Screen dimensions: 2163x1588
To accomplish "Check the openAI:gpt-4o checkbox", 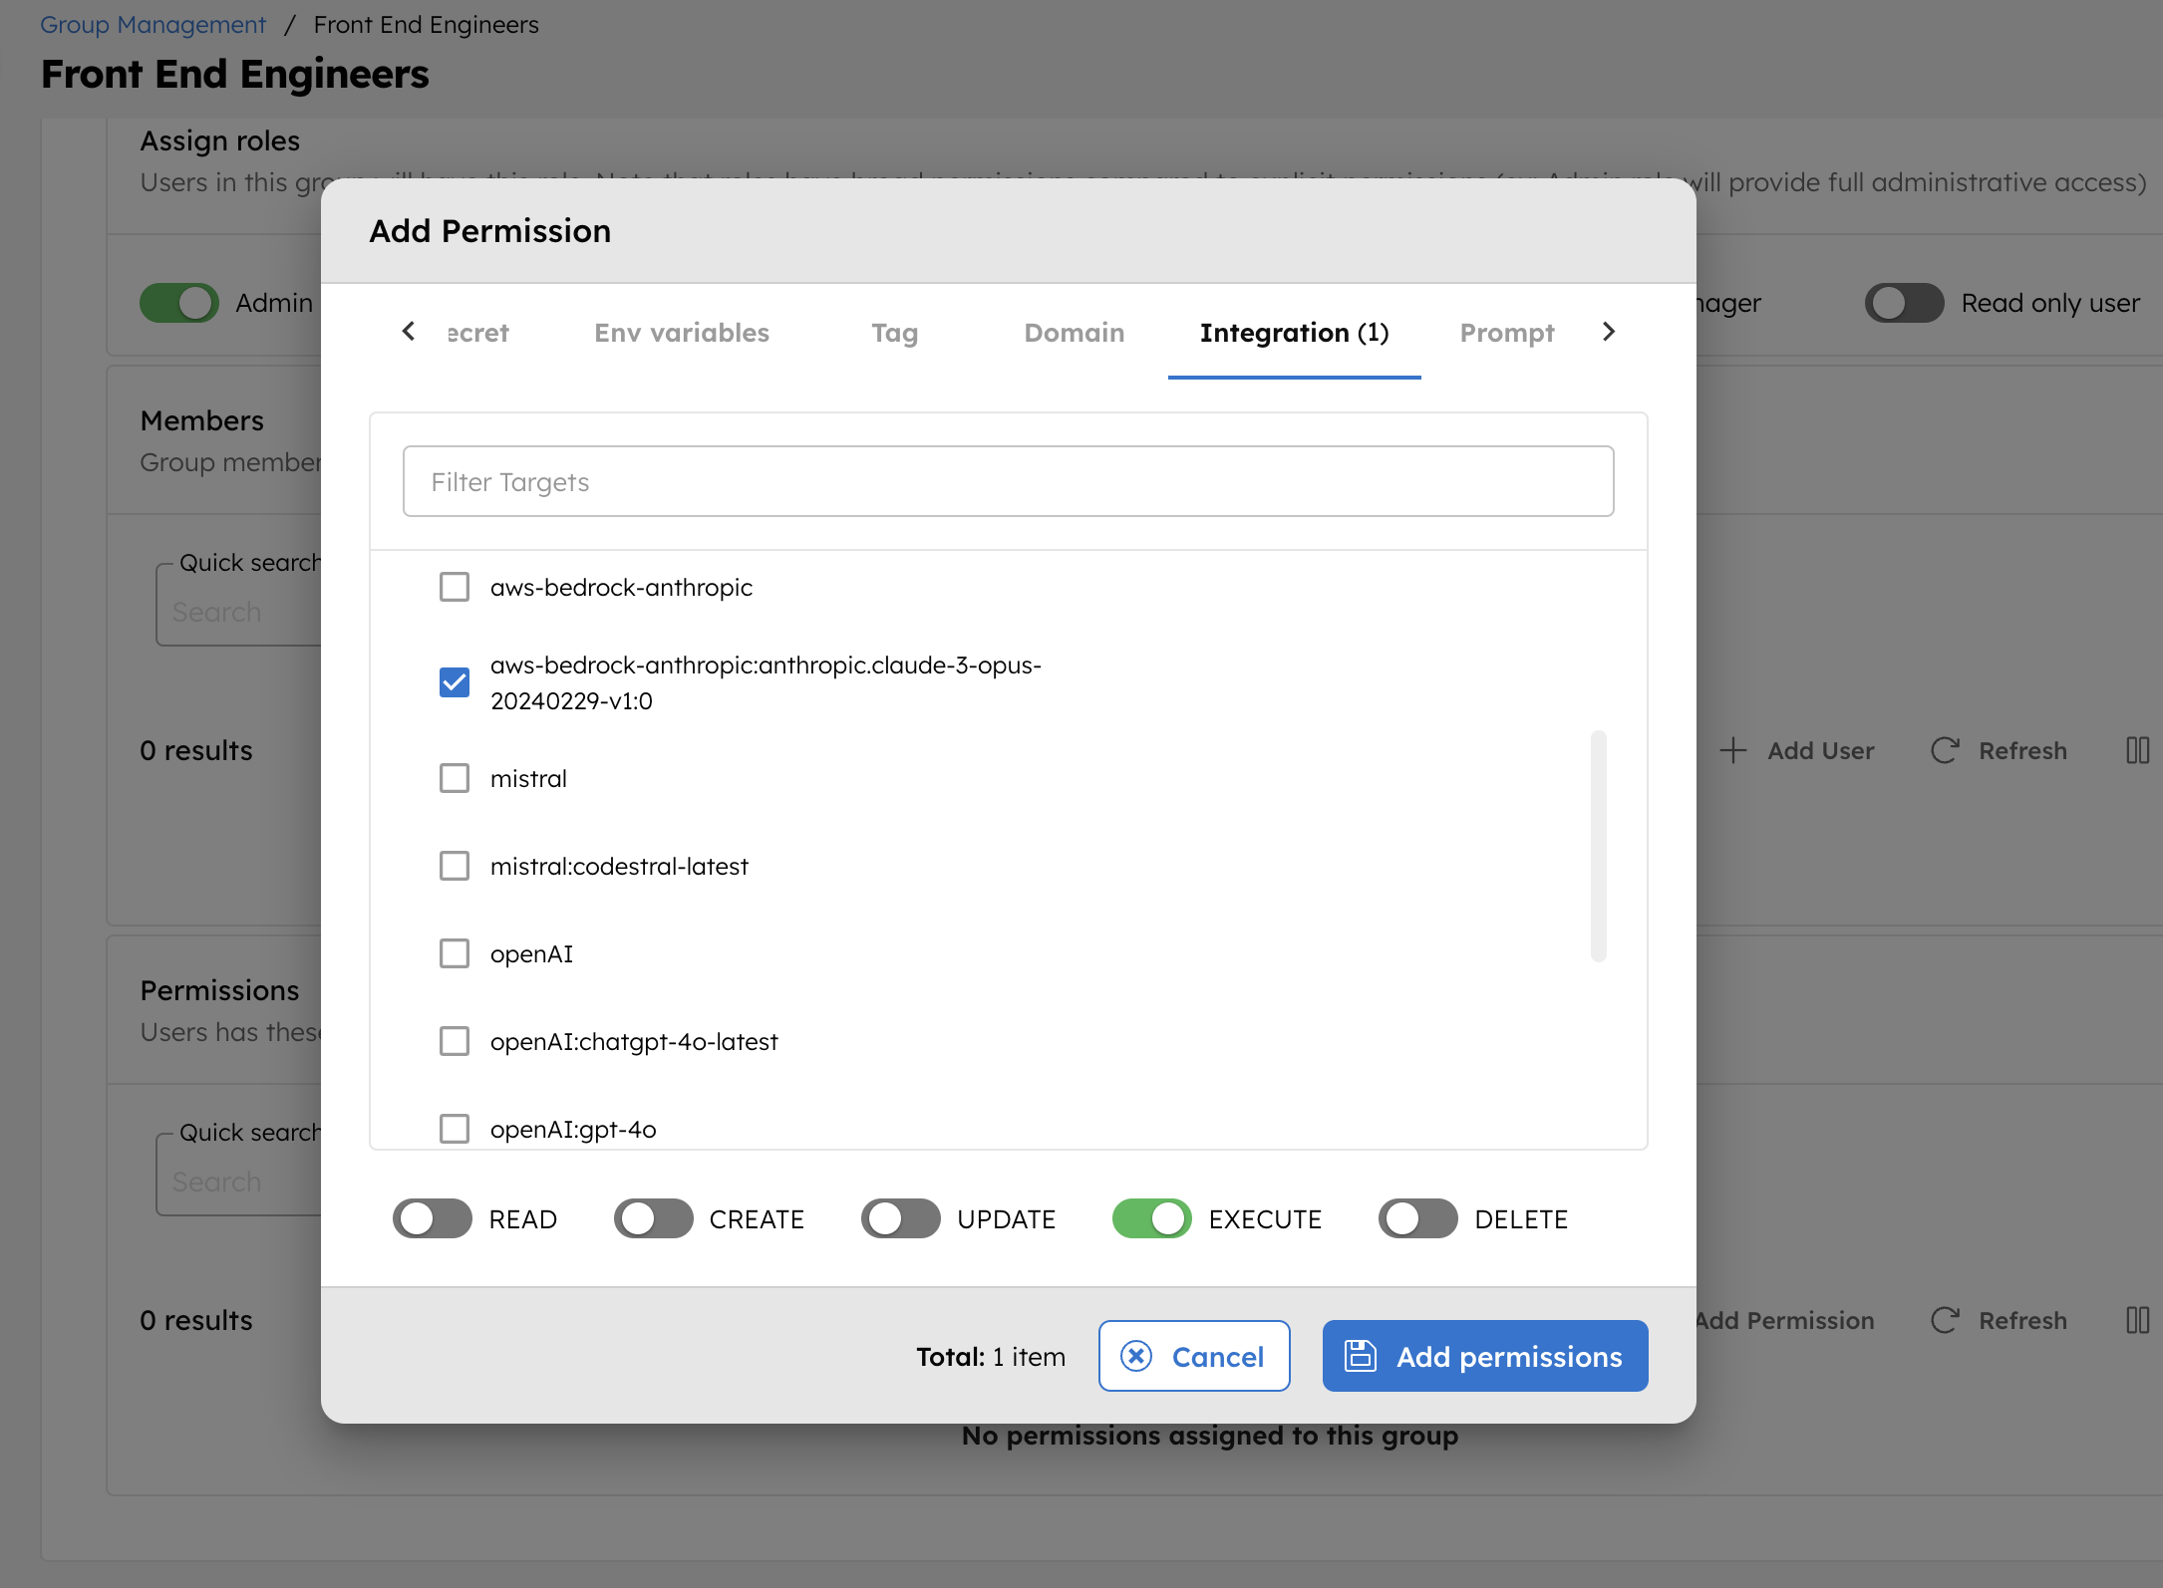I will [x=455, y=1129].
